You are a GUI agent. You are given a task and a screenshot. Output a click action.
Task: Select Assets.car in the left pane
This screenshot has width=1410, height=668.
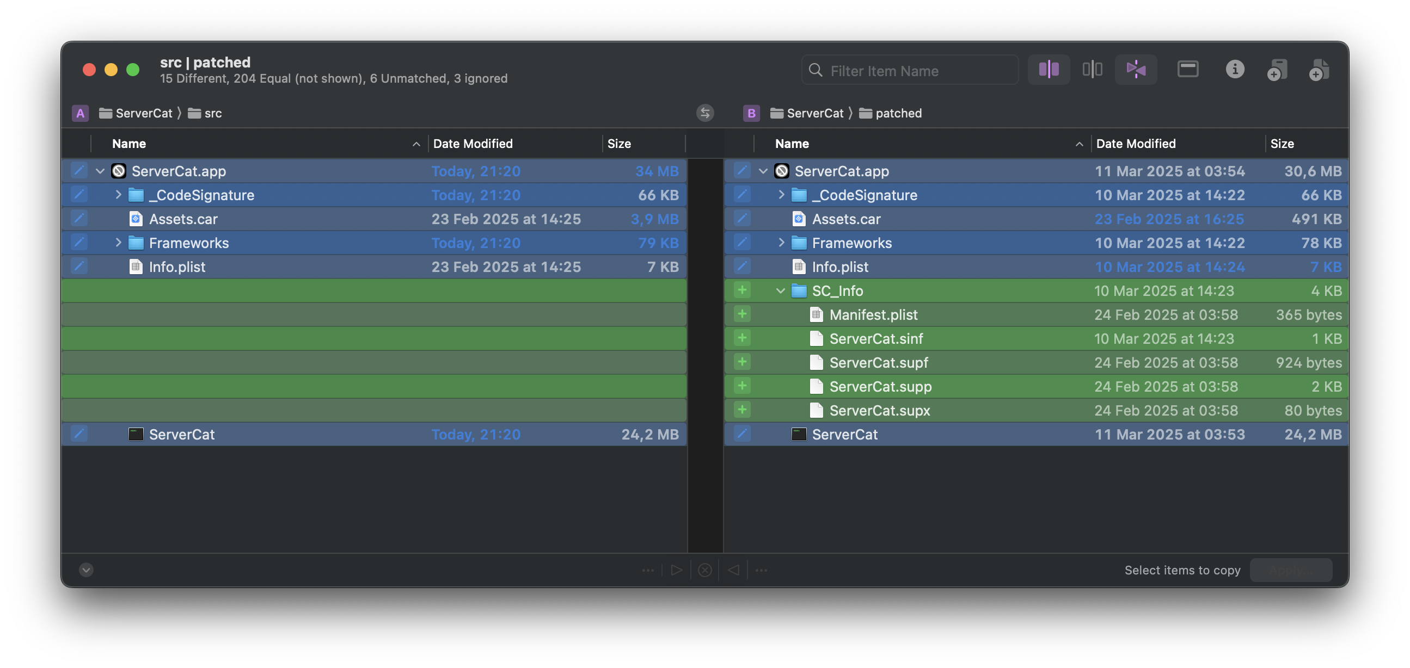point(374,219)
